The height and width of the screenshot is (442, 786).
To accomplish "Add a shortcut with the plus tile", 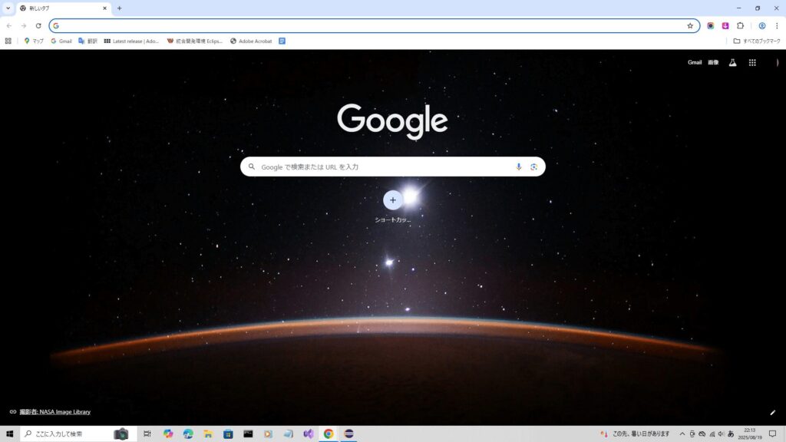I will [392, 200].
